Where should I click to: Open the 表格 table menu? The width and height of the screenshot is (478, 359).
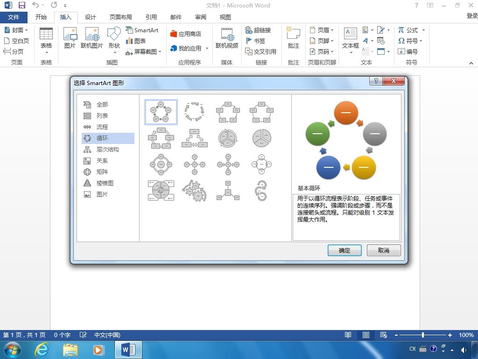[x=46, y=40]
